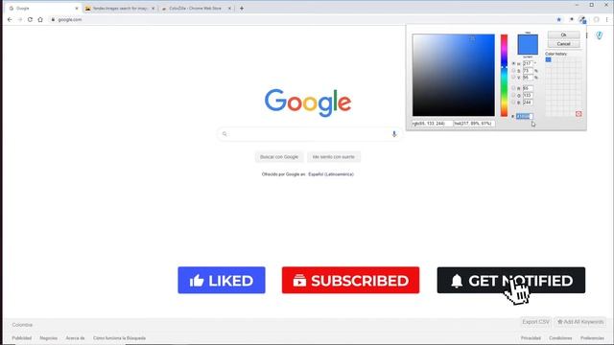614x345 pixels.
Task: Click the site lock icon in the address bar
Action: pyautogui.click(x=53, y=19)
